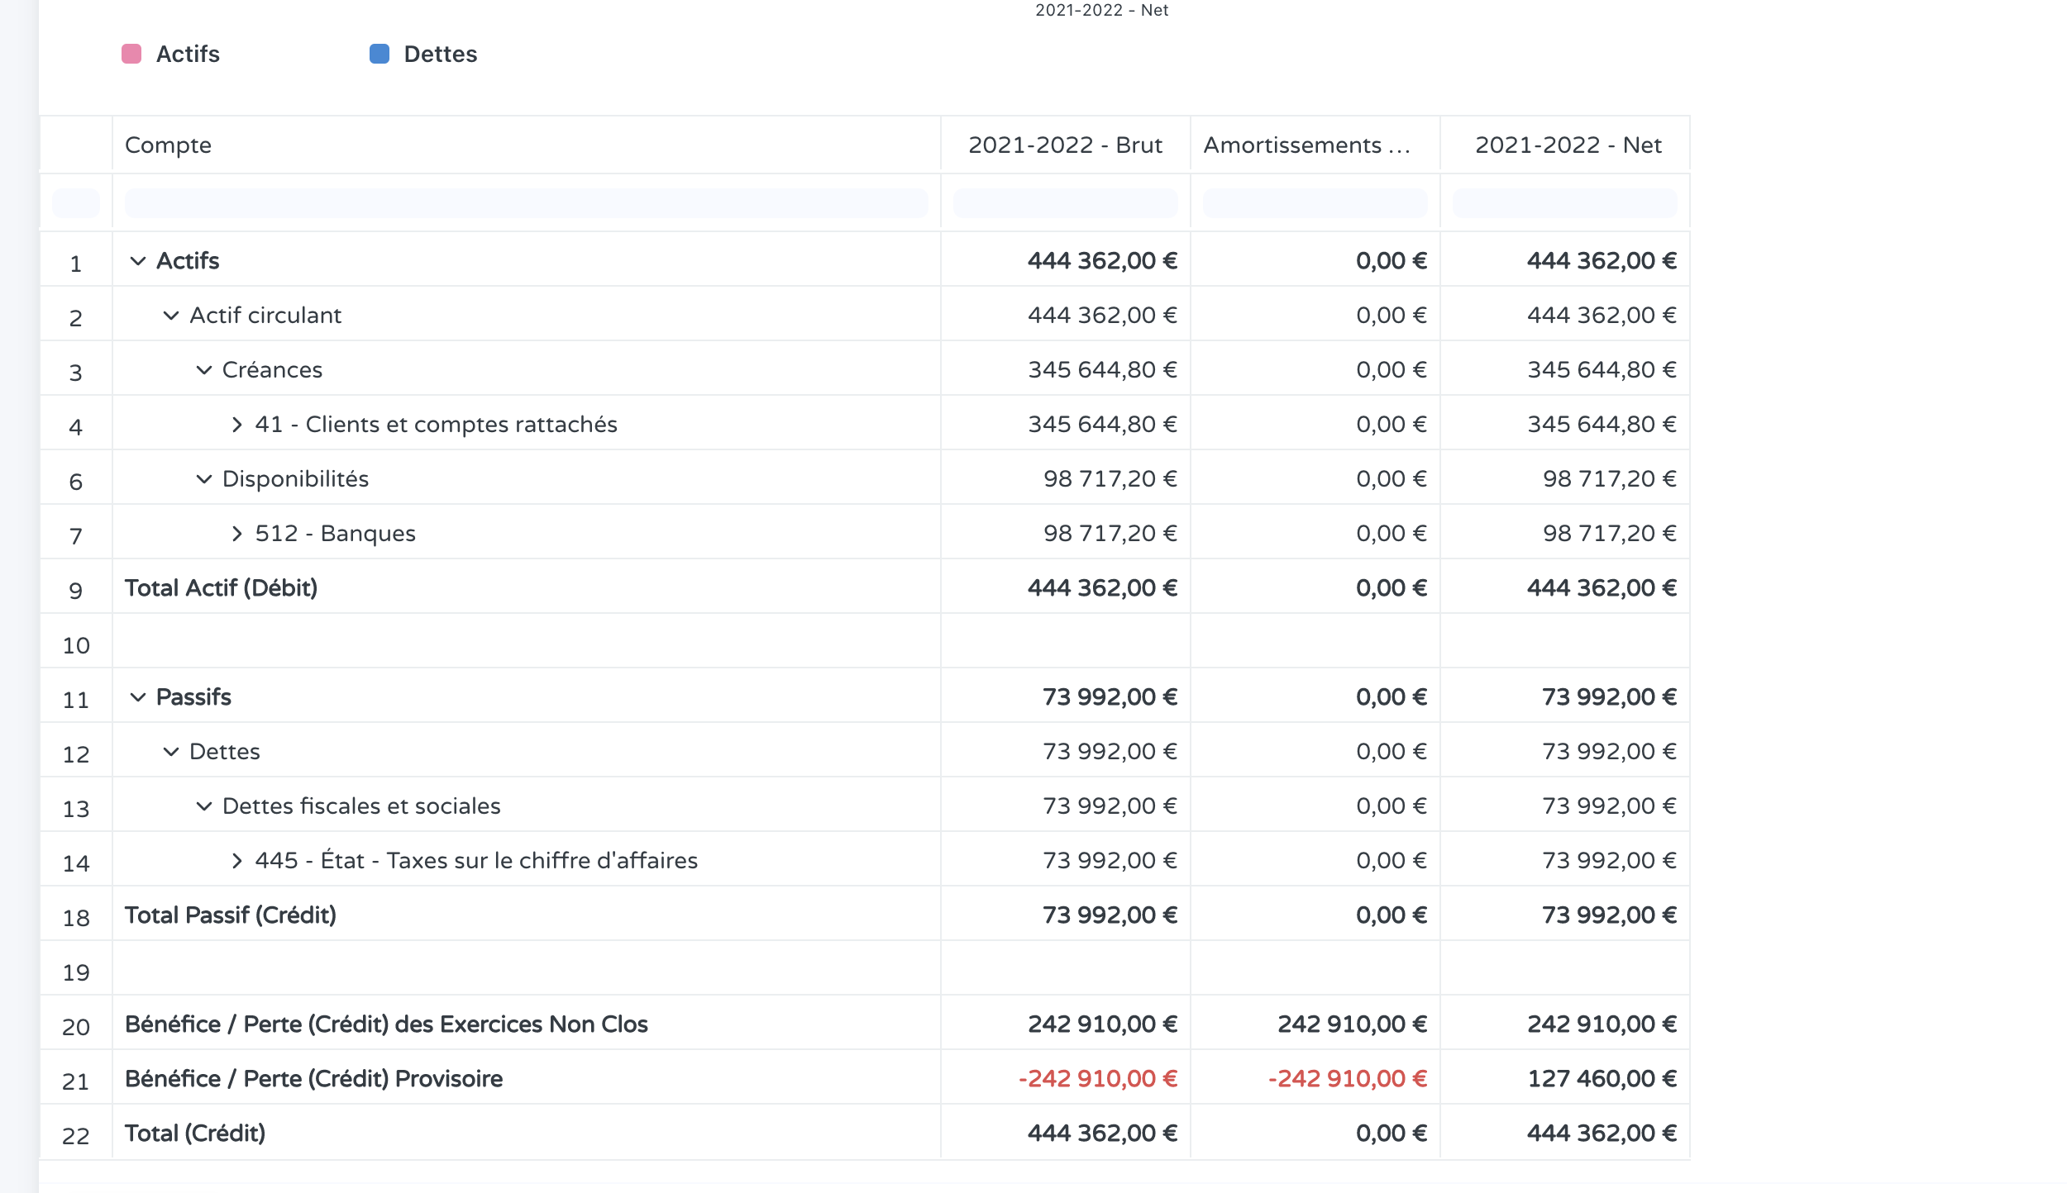Collapse the Actif circulant section
Viewport: 2067px width, 1193px height.
[171, 316]
